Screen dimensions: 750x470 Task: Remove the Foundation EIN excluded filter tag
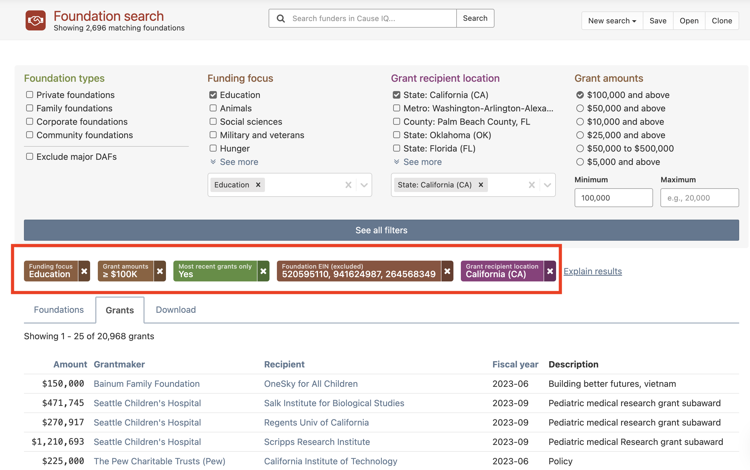click(447, 271)
